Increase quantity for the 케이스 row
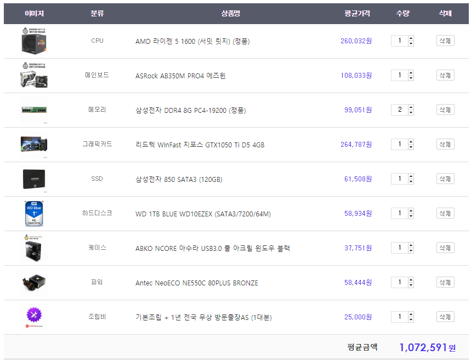The height and width of the screenshot is (361, 471). pyautogui.click(x=411, y=245)
